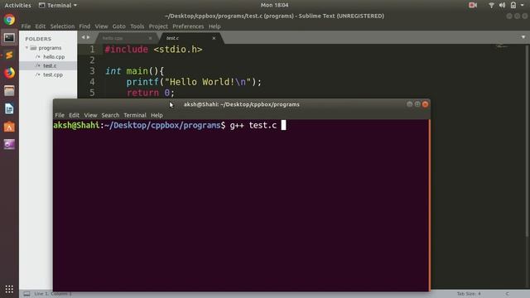Open the tab list dropdown arrow

click(523, 37)
